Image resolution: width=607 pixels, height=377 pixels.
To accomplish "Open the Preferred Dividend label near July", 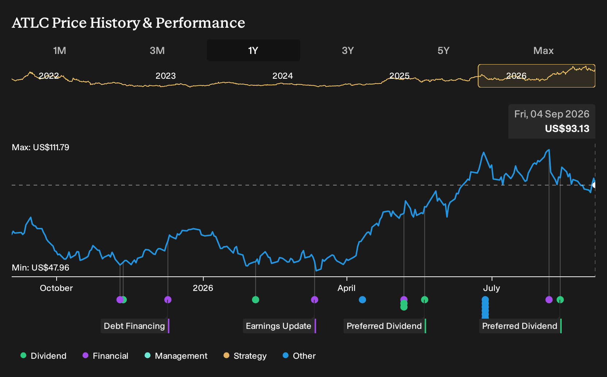I will pos(520,326).
